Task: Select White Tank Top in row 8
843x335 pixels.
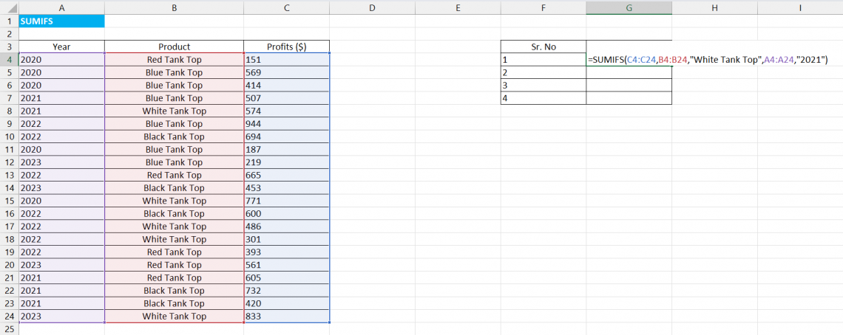Action: pos(174,111)
